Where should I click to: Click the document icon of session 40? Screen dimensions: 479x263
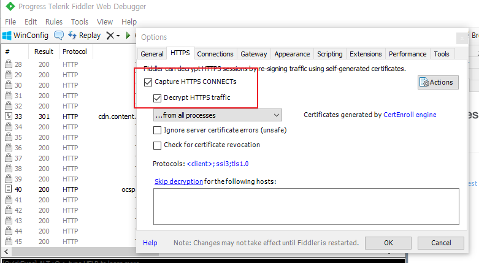click(x=9, y=189)
